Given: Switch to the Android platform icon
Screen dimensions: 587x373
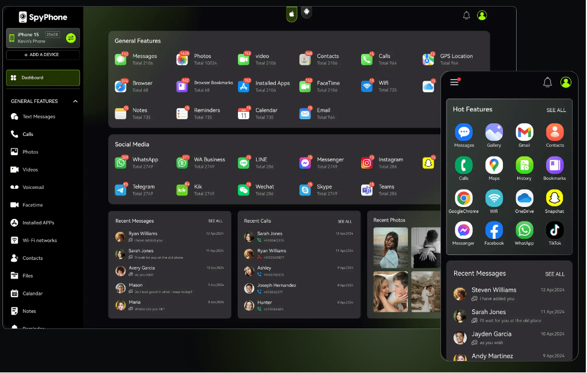Looking at the screenshot, I should [x=306, y=12].
